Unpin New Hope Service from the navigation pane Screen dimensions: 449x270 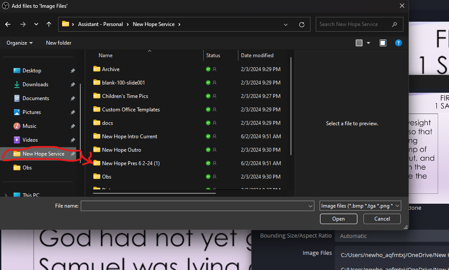click(x=73, y=154)
